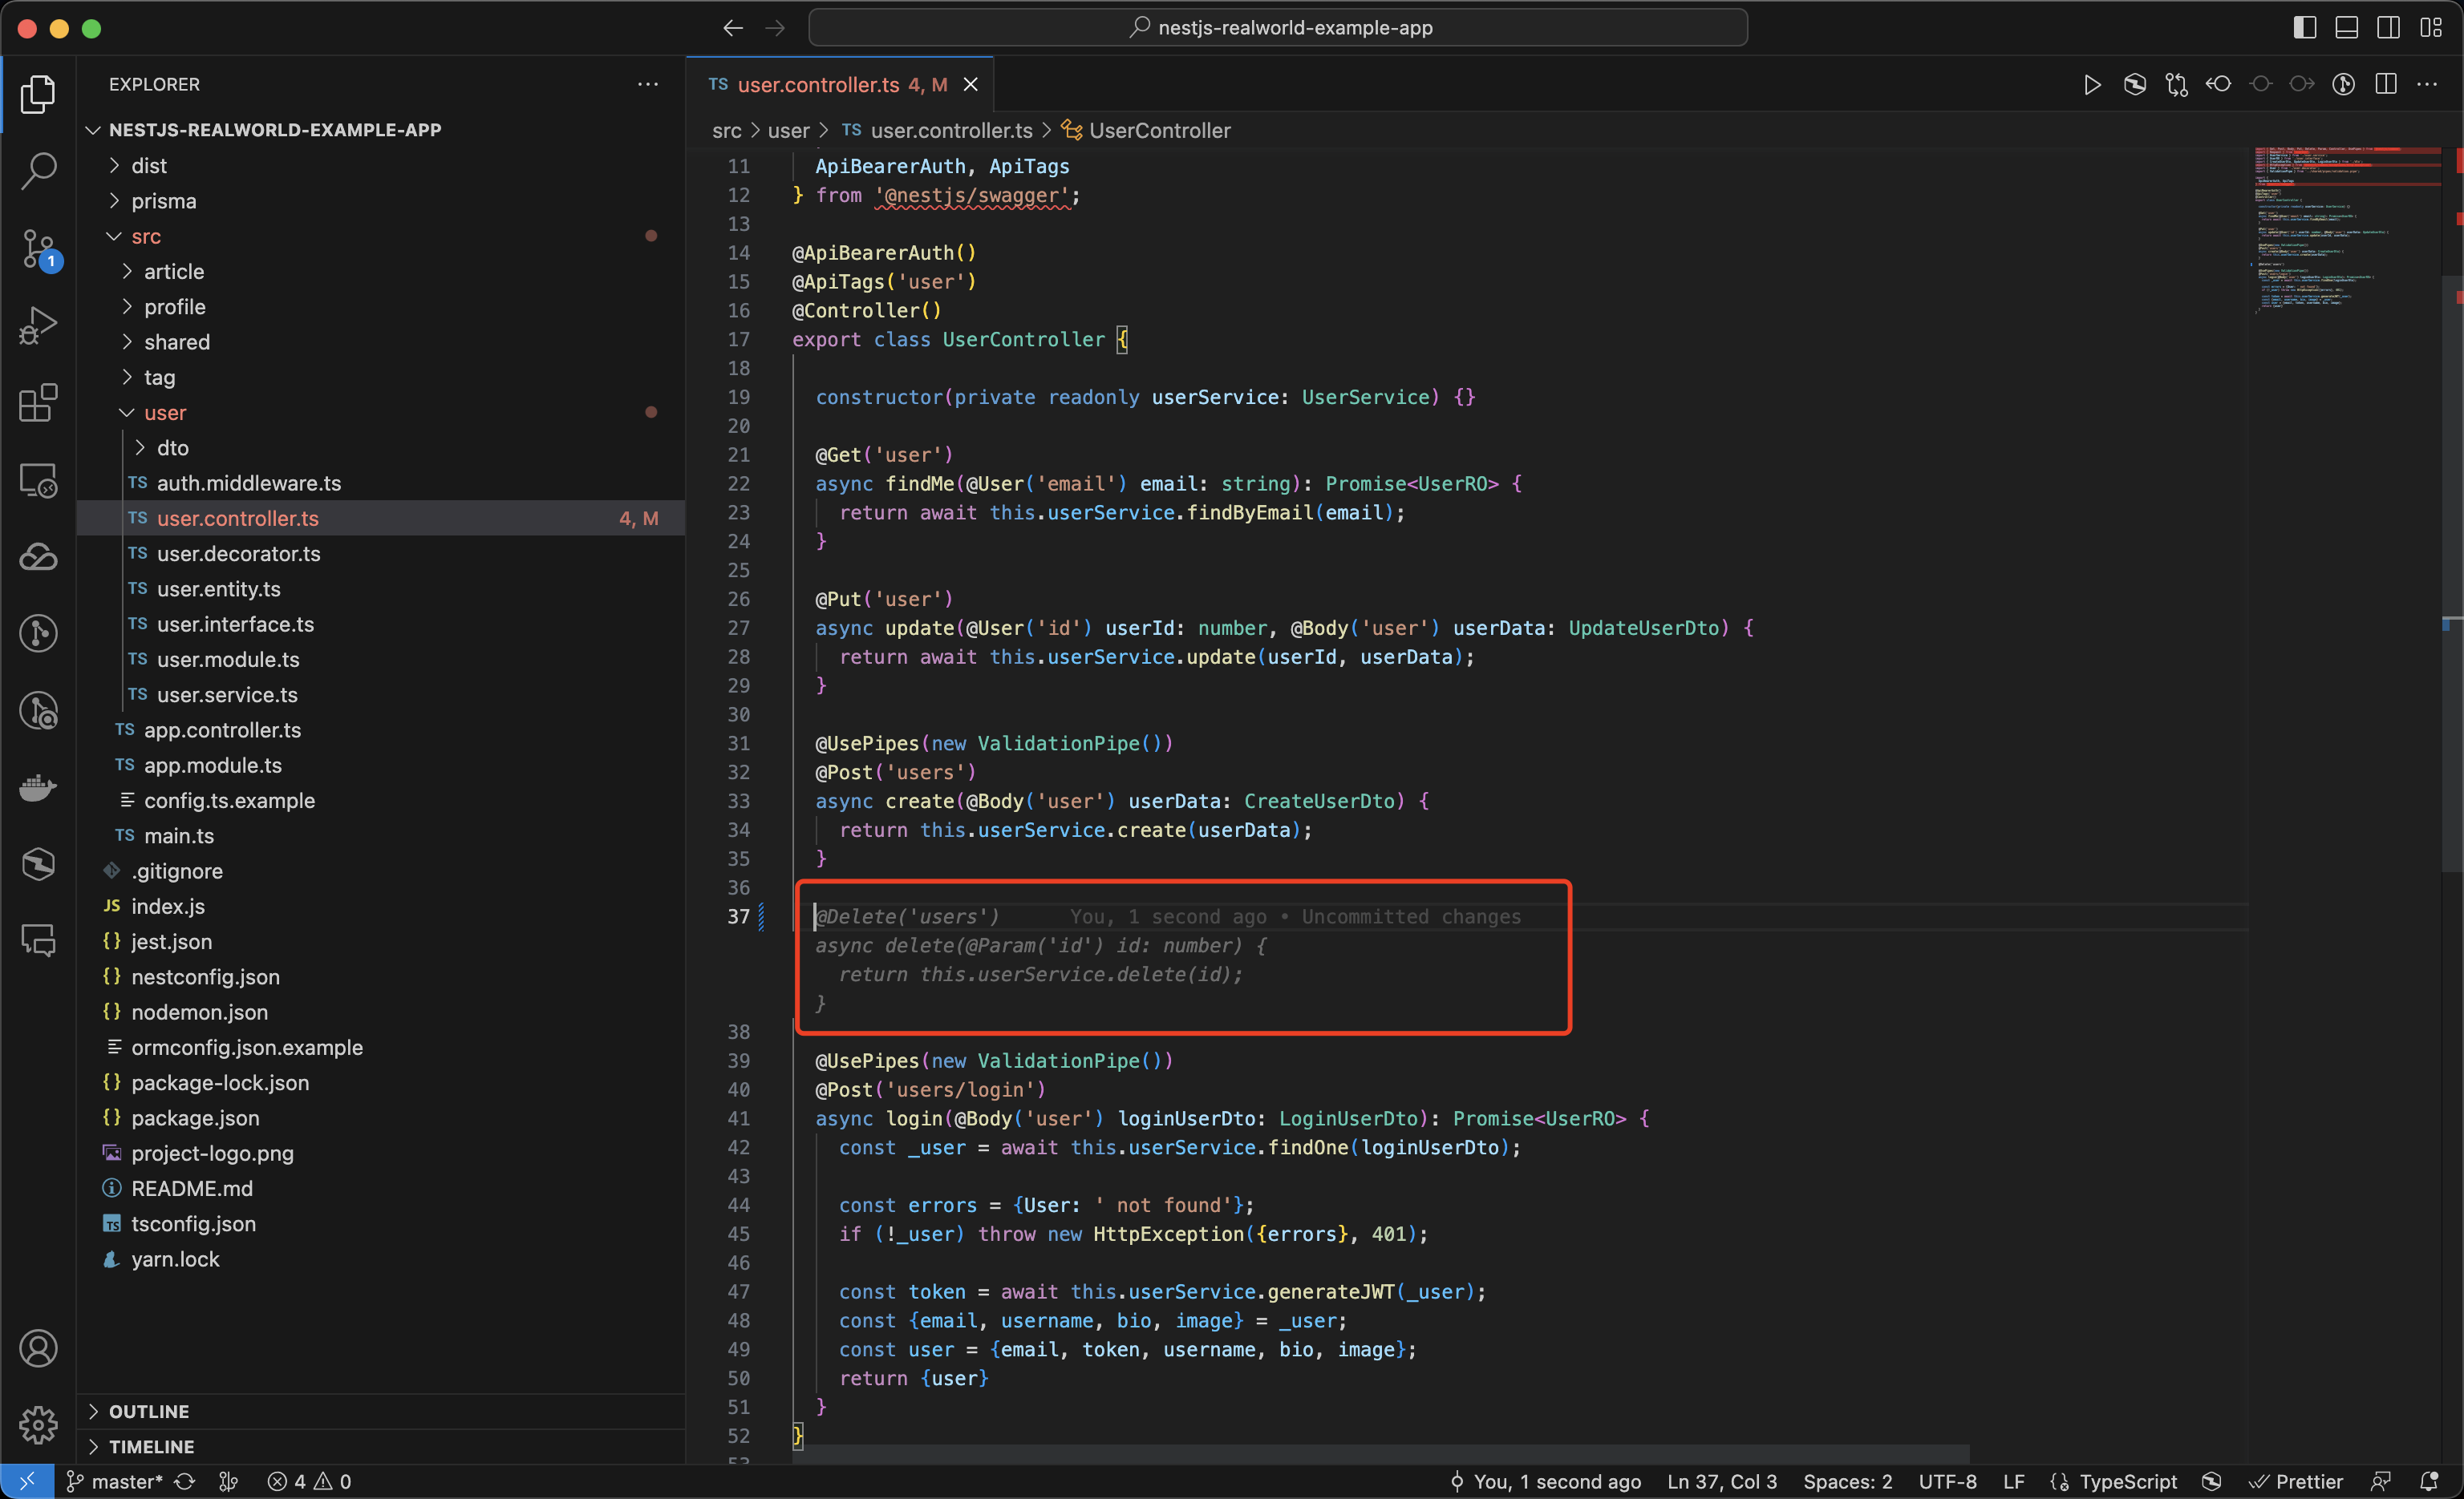Open user.service.ts in the explorer
Viewport: 2464px width, 1499px height.
(x=227, y=694)
